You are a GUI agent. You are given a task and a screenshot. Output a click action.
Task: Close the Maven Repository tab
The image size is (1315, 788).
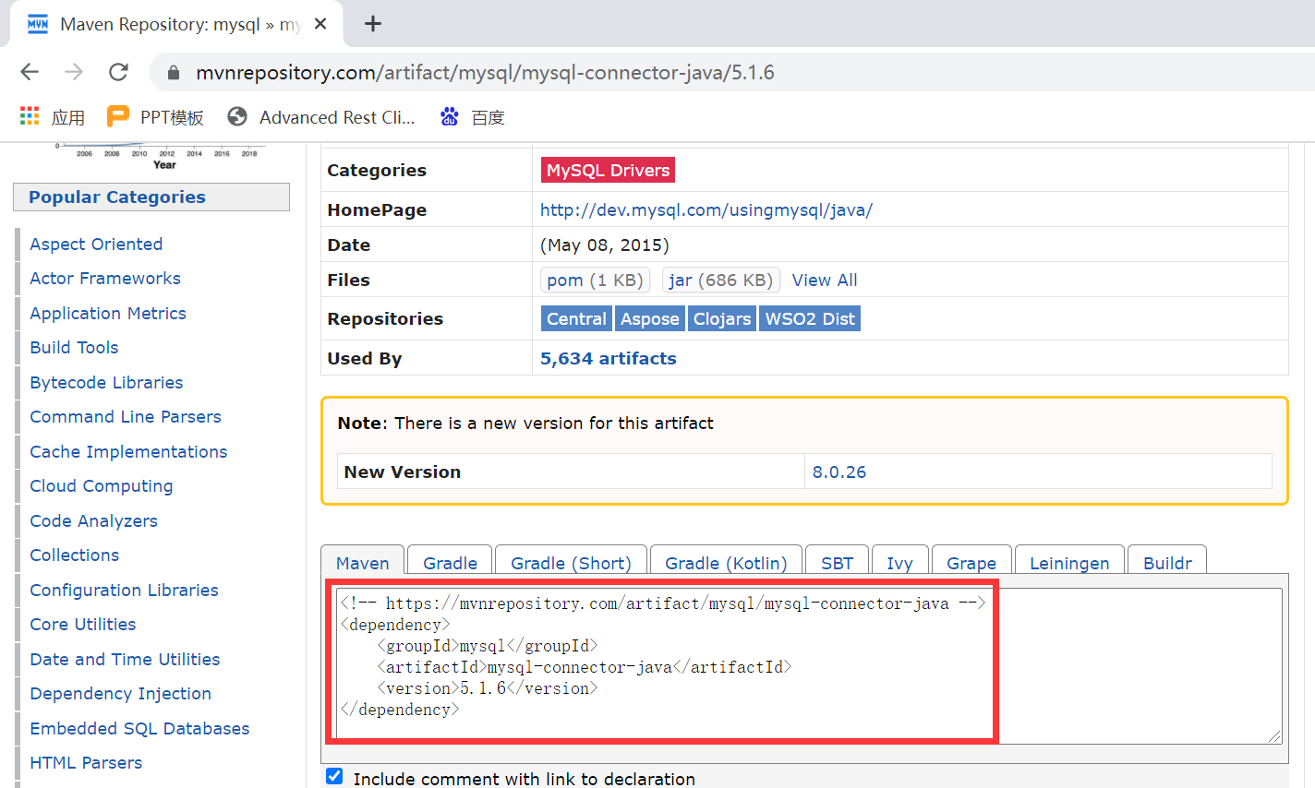[320, 24]
